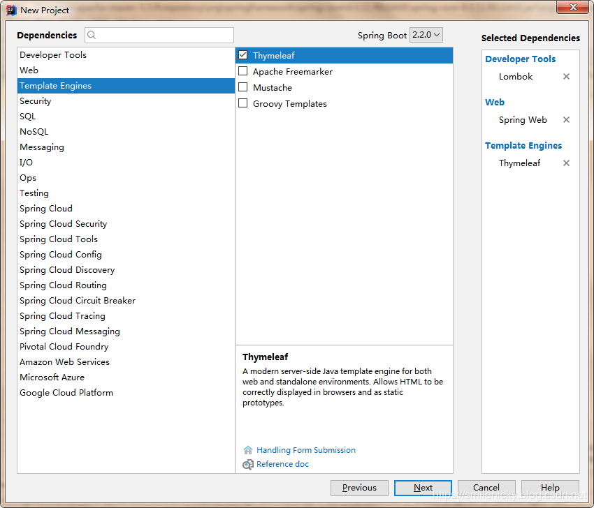Click the Previous button
This screenshot has width=594, height=508.
coord(359,488)
